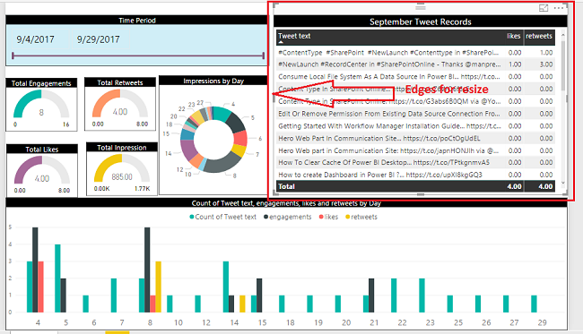
Task: Select the Hero Web Part tweet row
Action: tap(415, 139)
